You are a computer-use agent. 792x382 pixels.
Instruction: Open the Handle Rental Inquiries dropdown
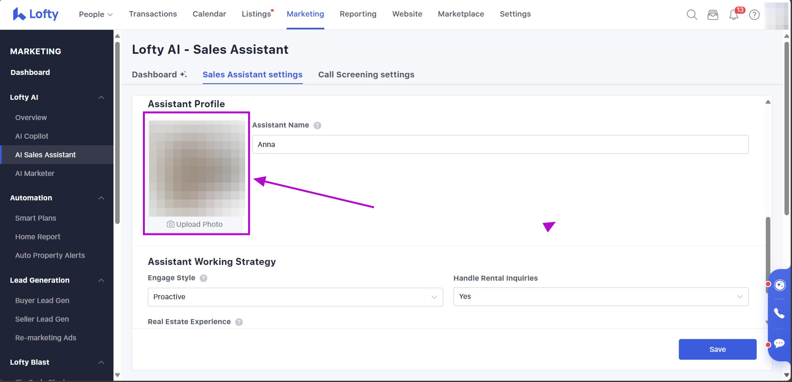[x=601, y=297]
